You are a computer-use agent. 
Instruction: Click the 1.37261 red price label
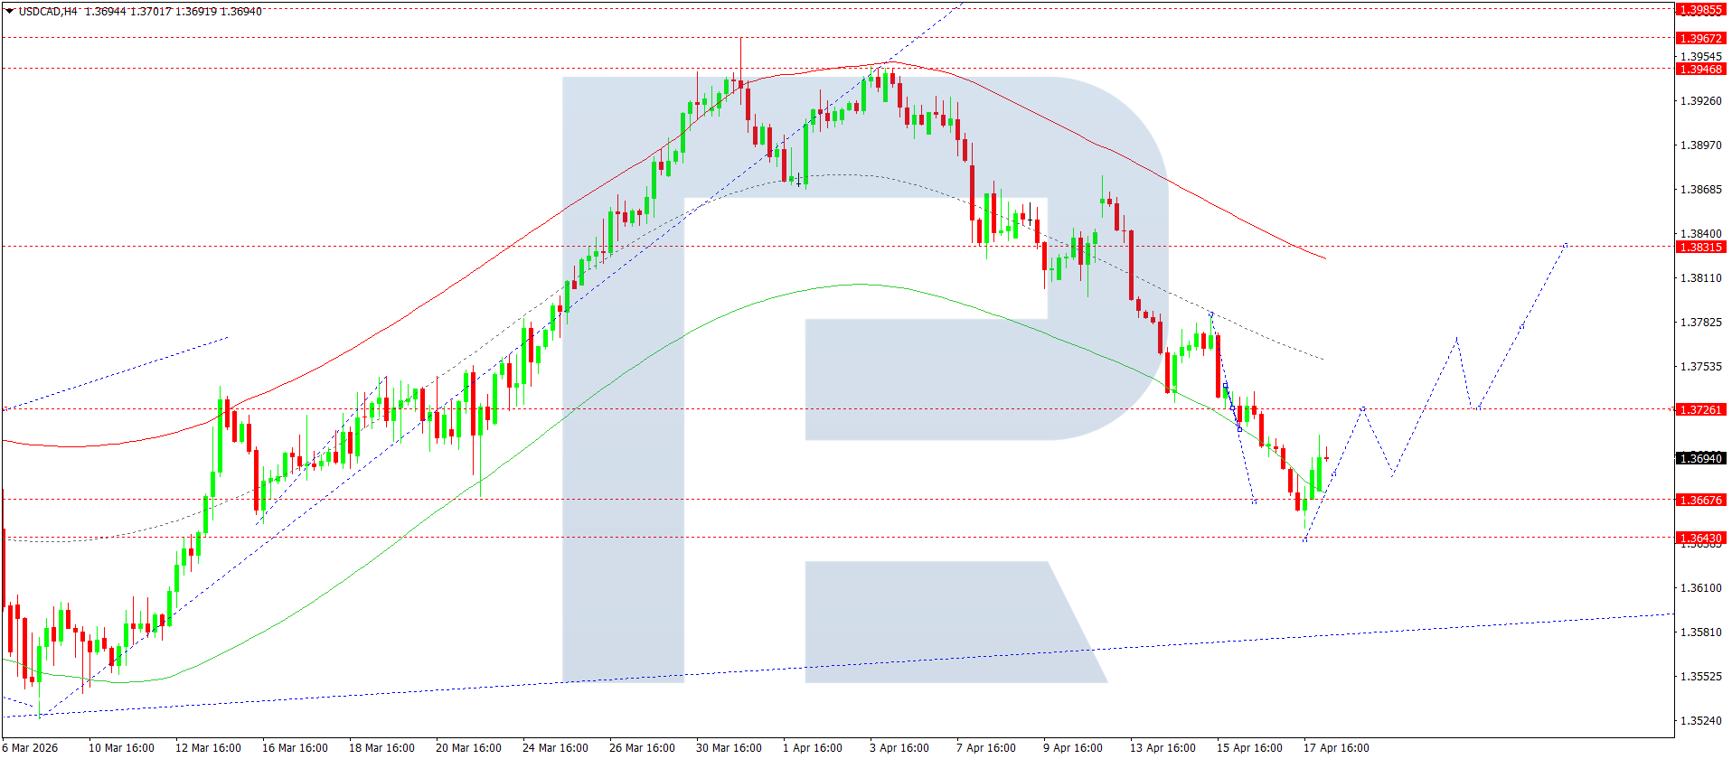click(x=1700, y=410)
